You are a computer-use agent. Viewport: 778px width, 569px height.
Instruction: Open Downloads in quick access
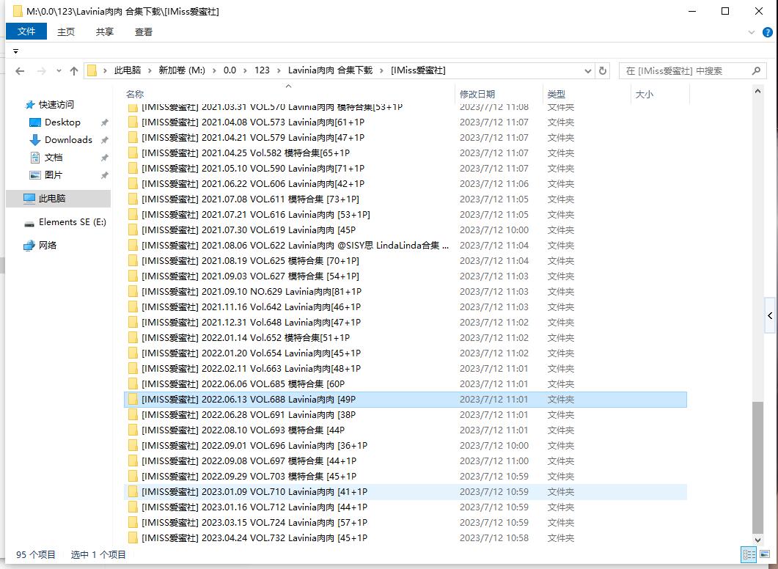tap(68, 140)
